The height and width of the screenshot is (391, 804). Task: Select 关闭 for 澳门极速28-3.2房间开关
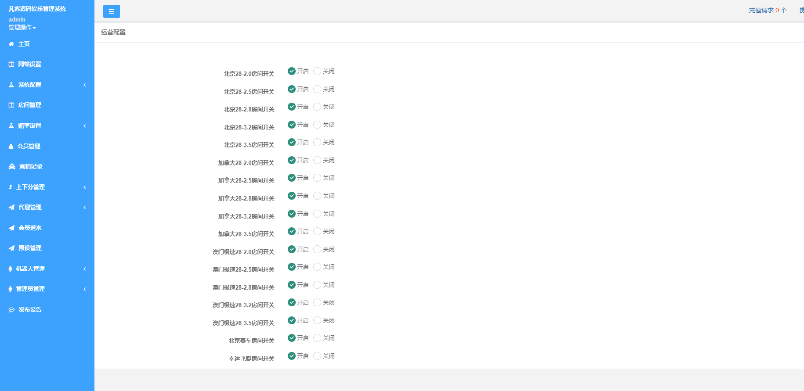coord(317,302)
